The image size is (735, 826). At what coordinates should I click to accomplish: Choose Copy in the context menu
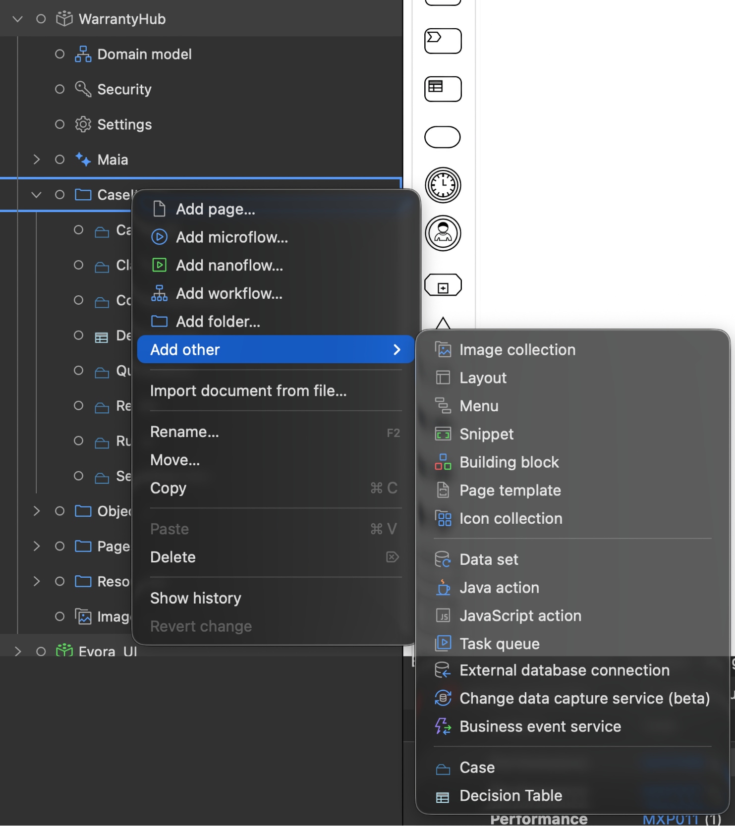[x=276, y=488]
